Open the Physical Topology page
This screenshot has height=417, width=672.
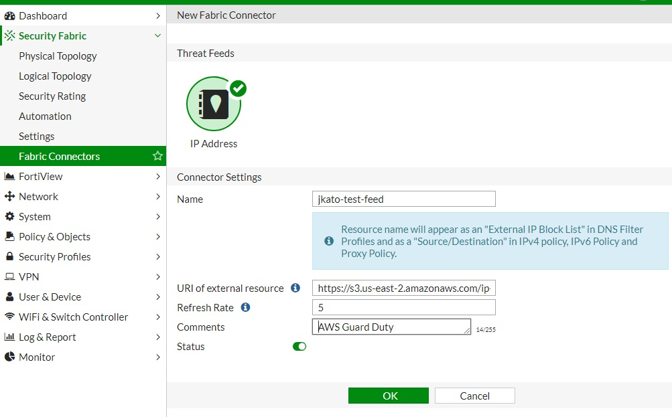[x=58, y=56]
